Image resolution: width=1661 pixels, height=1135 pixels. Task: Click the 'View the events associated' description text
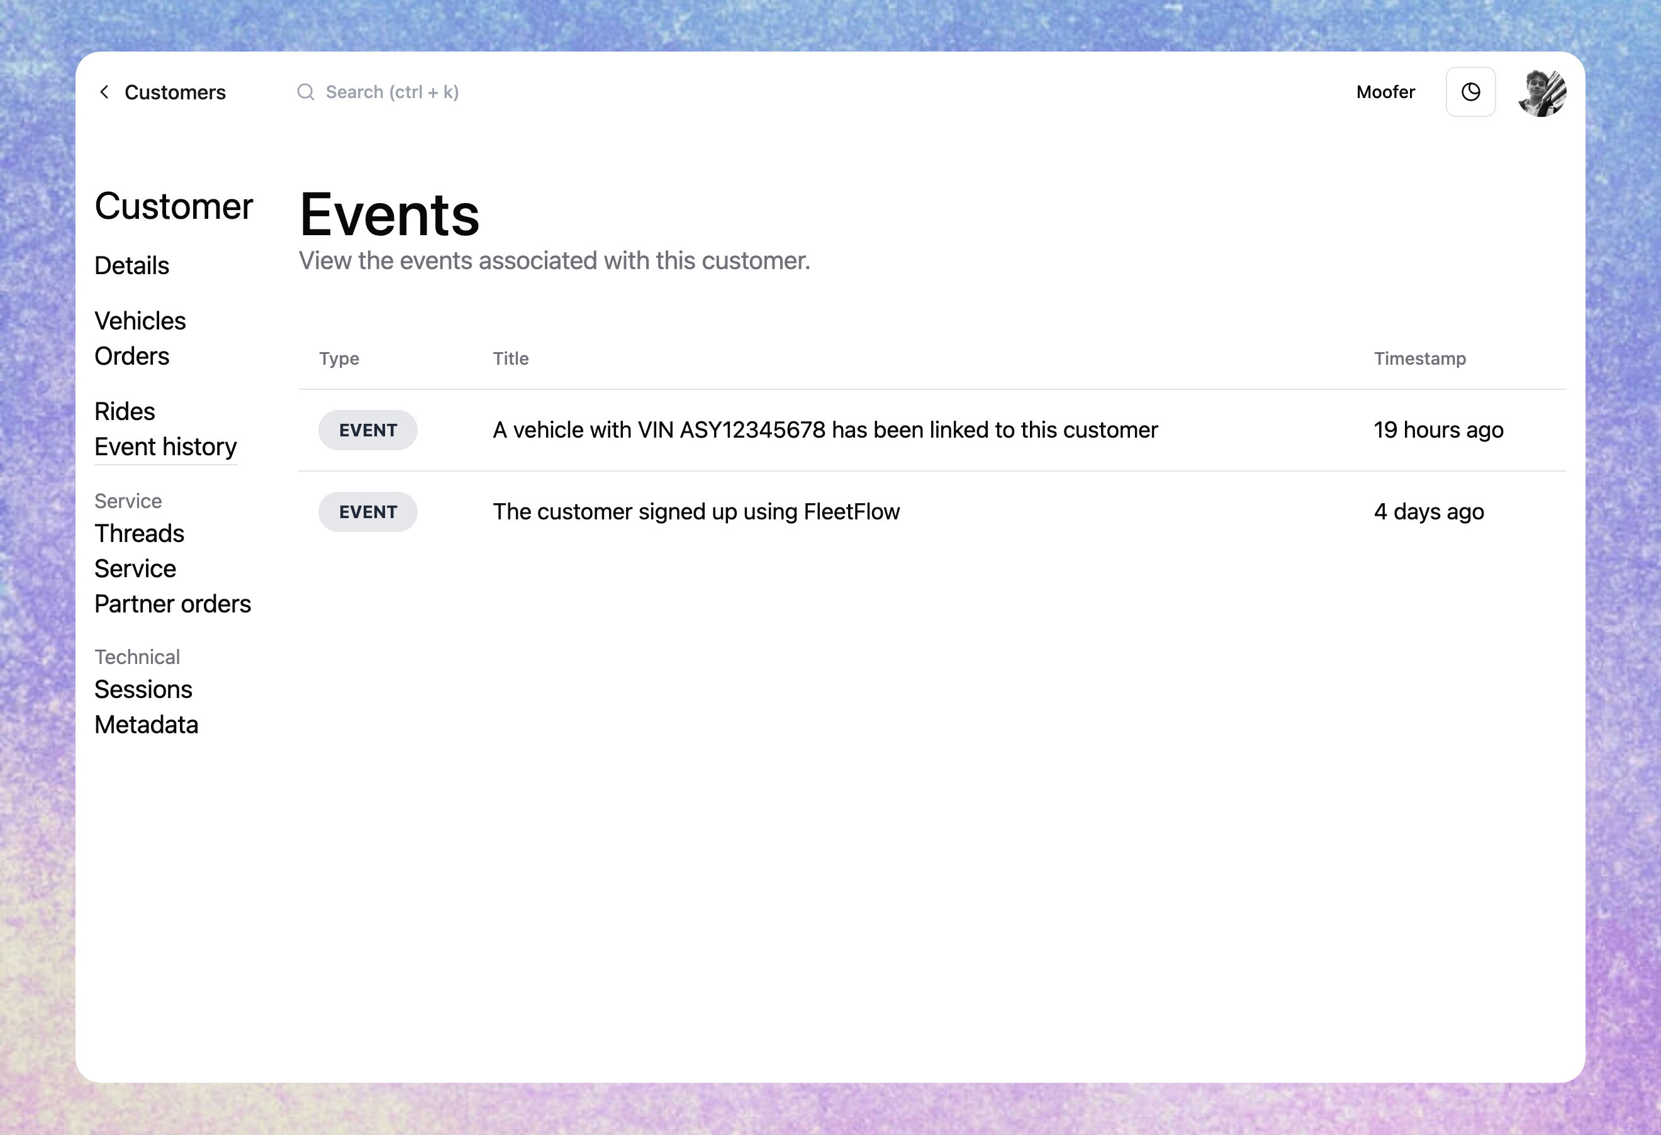point(554,261)
